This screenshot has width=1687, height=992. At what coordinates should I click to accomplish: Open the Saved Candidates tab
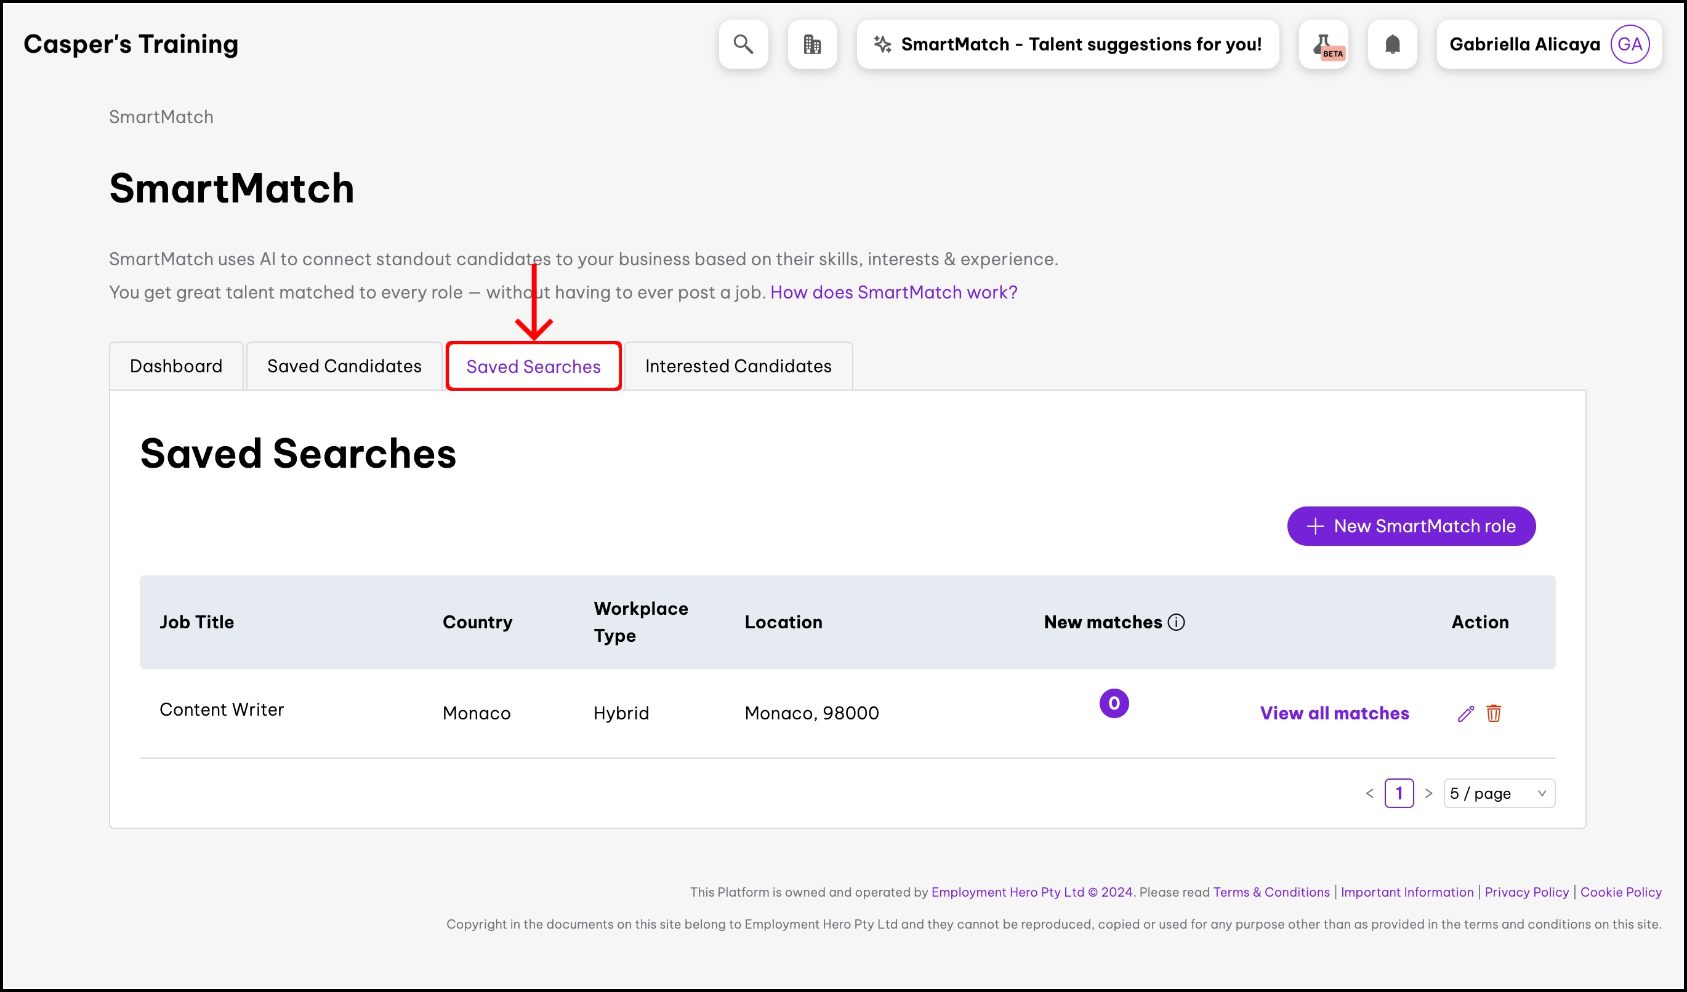pyautogui.click(x=344, y=366)
